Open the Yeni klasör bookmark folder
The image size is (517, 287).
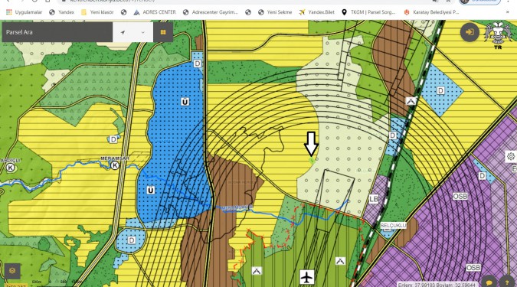pyautogui.click(x=97, y=12)
